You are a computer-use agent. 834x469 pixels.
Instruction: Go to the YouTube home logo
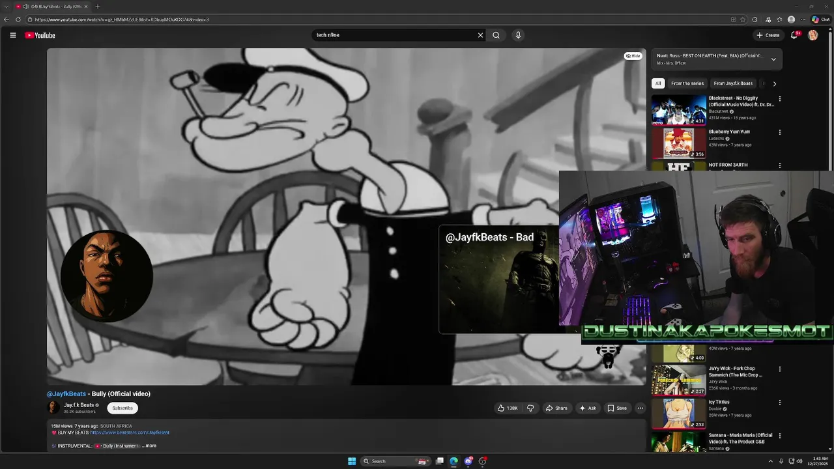coord(40,35)
